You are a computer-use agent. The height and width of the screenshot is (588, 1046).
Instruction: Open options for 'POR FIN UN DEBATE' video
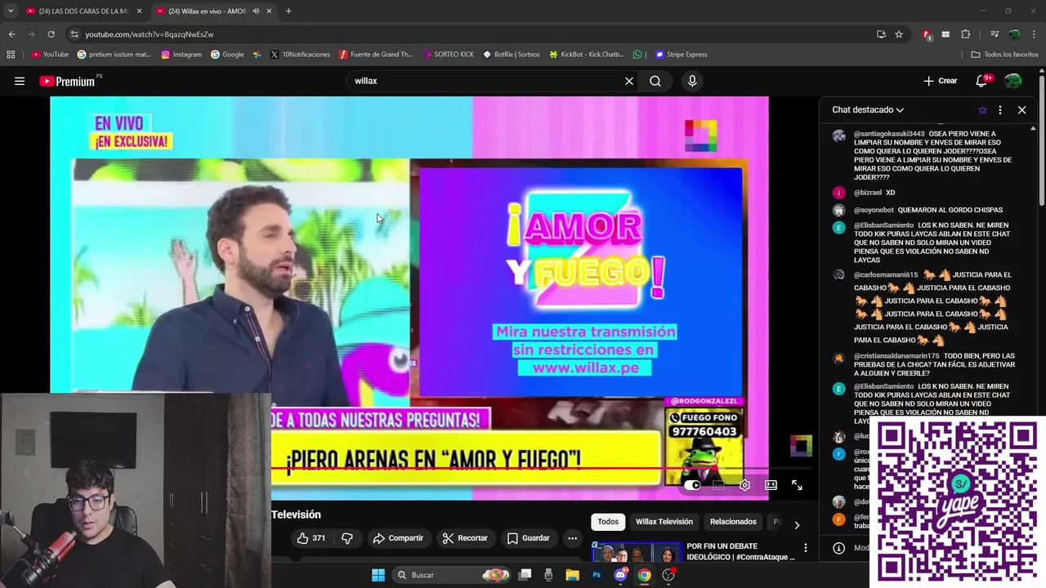[x=805, y=548]
